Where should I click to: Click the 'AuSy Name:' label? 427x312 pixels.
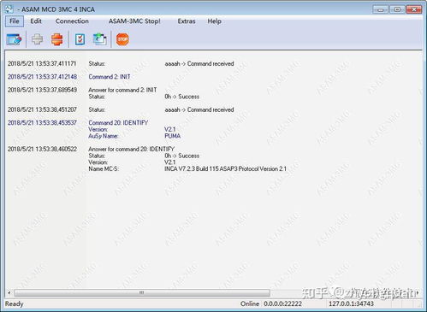pyautogui.click(x=104, y=136)
